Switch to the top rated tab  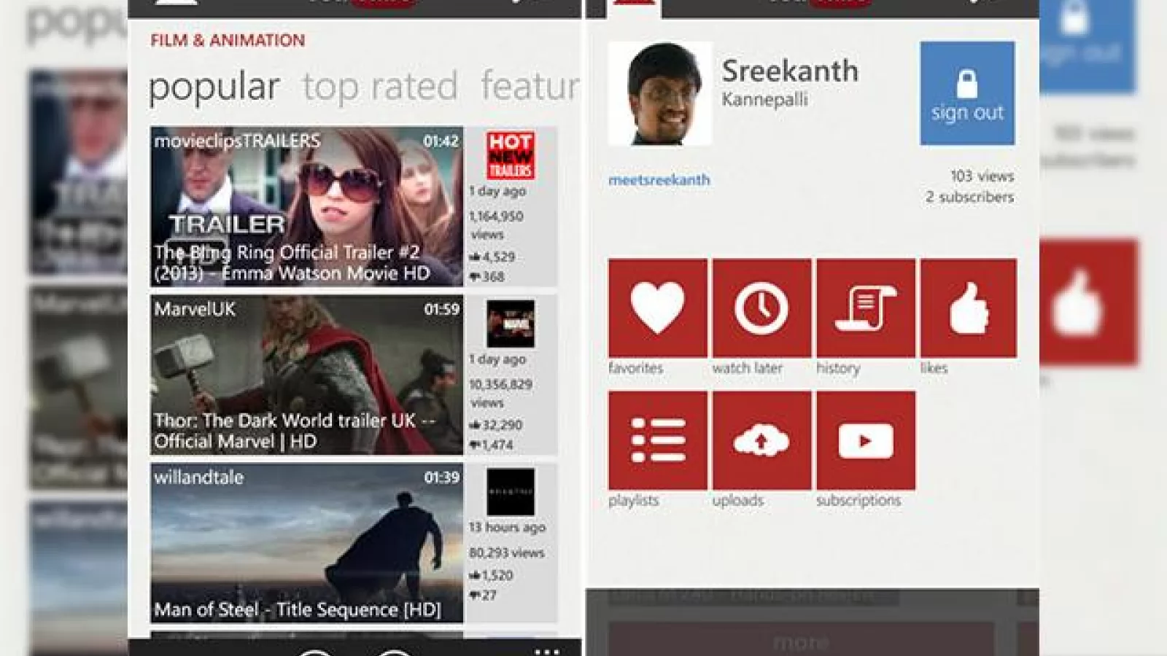tap(380, 87)
